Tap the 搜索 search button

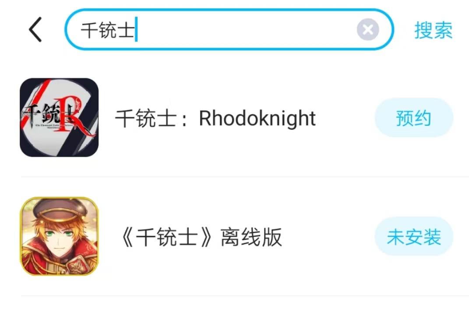[433, 30]
